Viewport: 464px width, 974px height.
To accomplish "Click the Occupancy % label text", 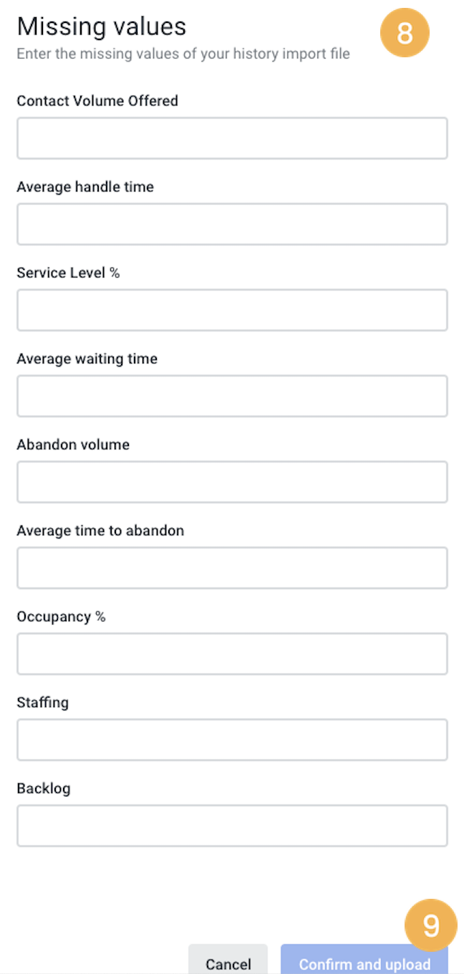I will 61,617.
